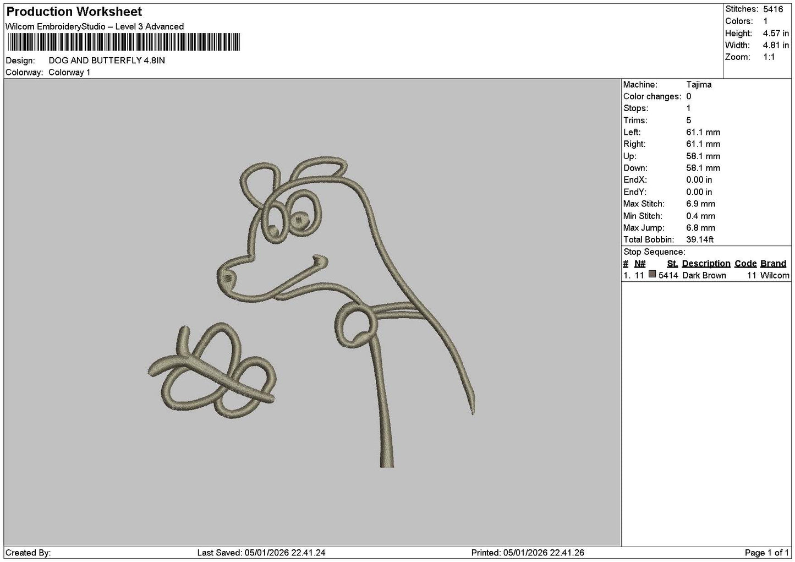The image size is (795, 562).
Task: Click the barcode under the header
Action: point(123,42)
